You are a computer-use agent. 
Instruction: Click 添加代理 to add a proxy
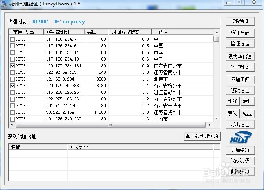(x=240, y=80)
